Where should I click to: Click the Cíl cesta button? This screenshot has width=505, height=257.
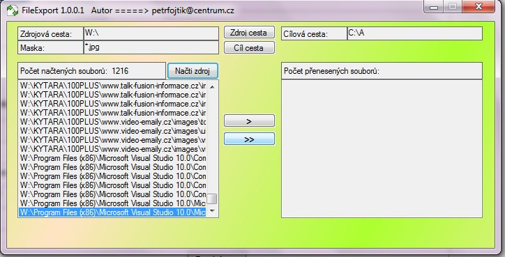tap(249, 47)
